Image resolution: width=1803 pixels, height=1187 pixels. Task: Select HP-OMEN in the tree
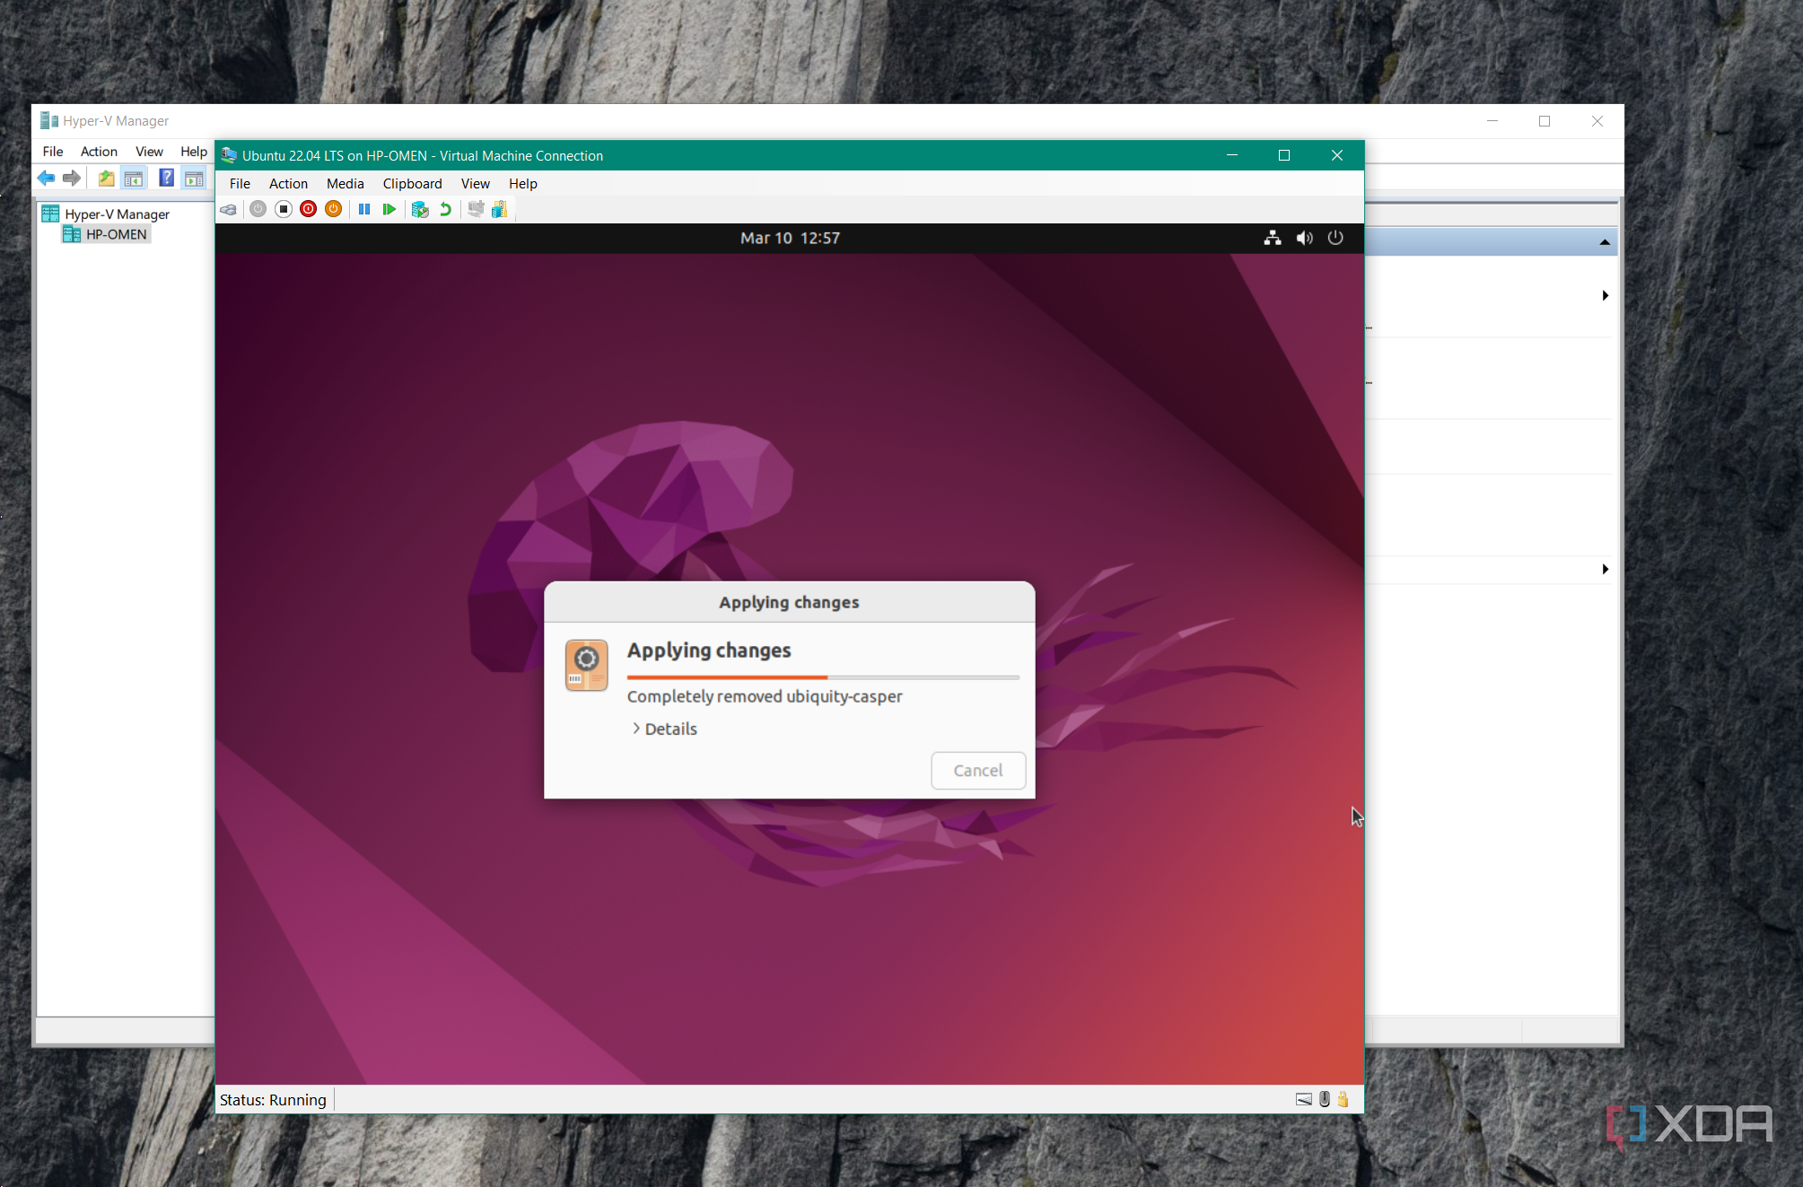(116, 234)
